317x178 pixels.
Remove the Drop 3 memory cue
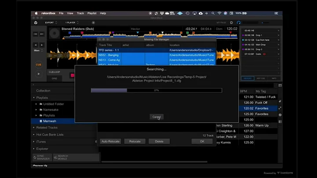(278, 49)
